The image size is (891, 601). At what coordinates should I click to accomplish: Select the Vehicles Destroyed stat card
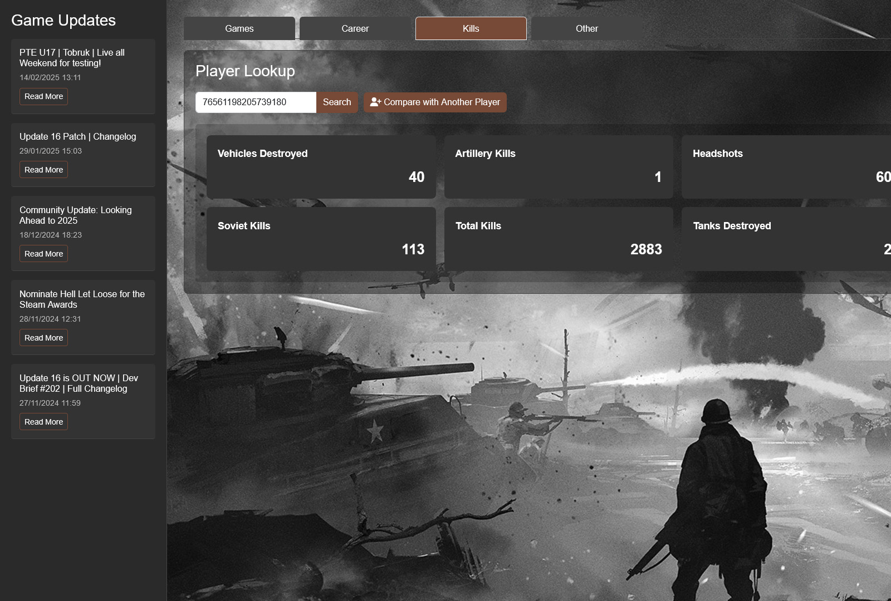(x=321, y=167)
